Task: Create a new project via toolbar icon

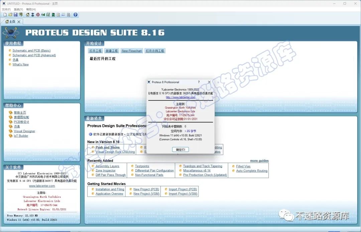Action: point(5,15)
